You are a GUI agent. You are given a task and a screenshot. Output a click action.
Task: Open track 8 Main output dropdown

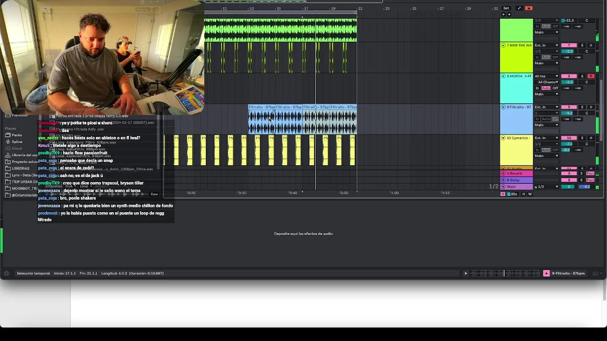pos(547,94)
